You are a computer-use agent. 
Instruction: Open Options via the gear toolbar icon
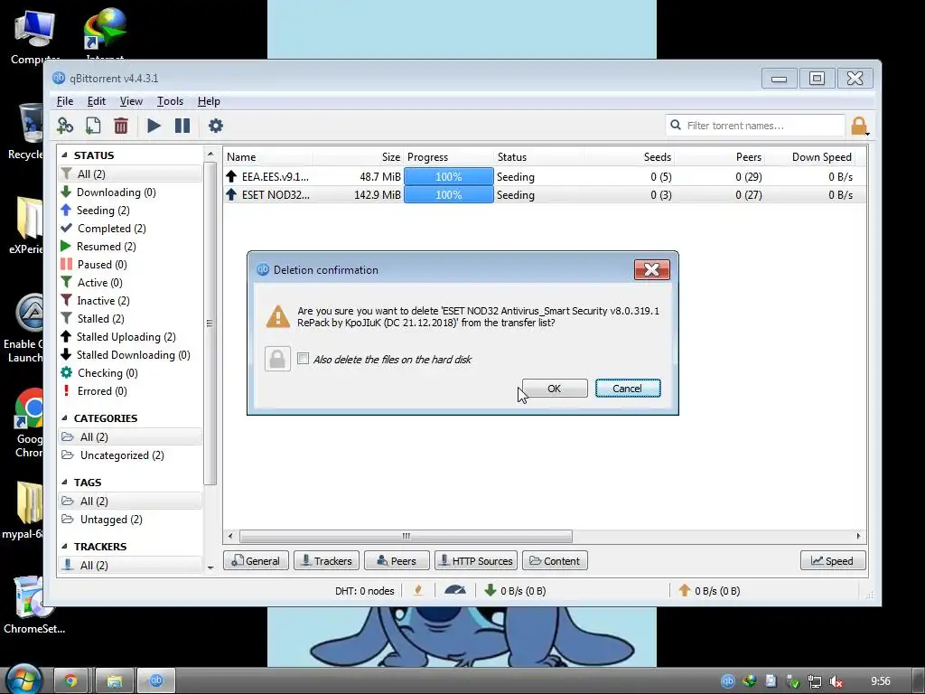216,126
